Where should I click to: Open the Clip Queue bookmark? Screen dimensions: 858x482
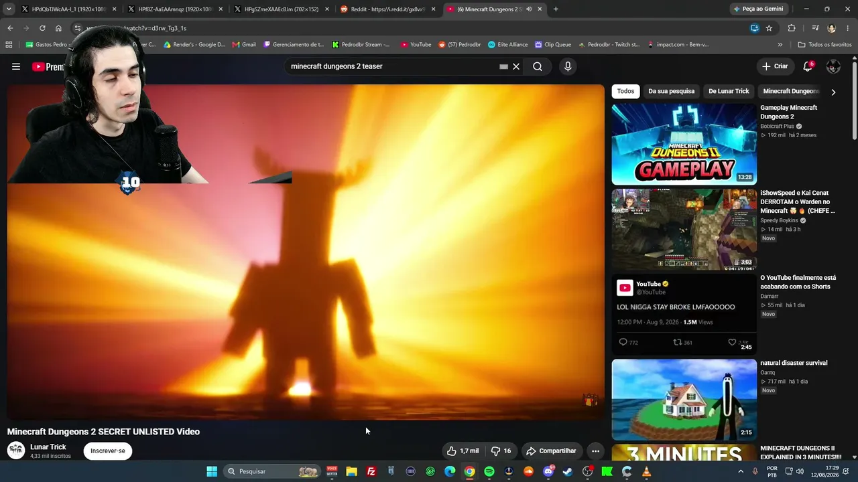coord(553,45)
